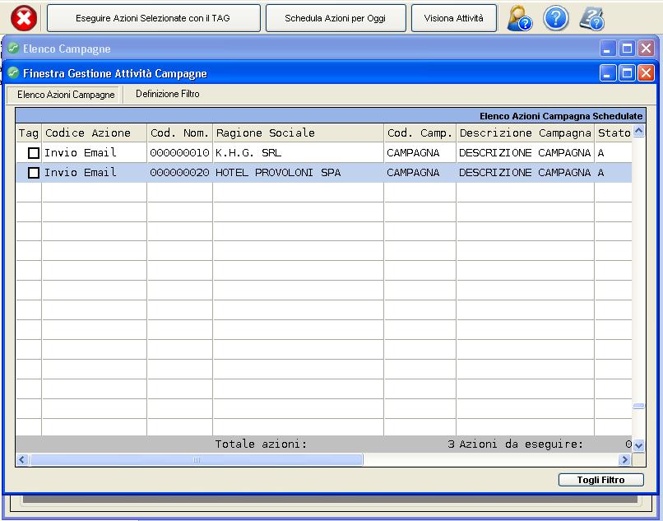This screenshot has width=663, height=521.
Task: Click Invio Email in K.H.G. SRL row
Action: tap(95, 153)
